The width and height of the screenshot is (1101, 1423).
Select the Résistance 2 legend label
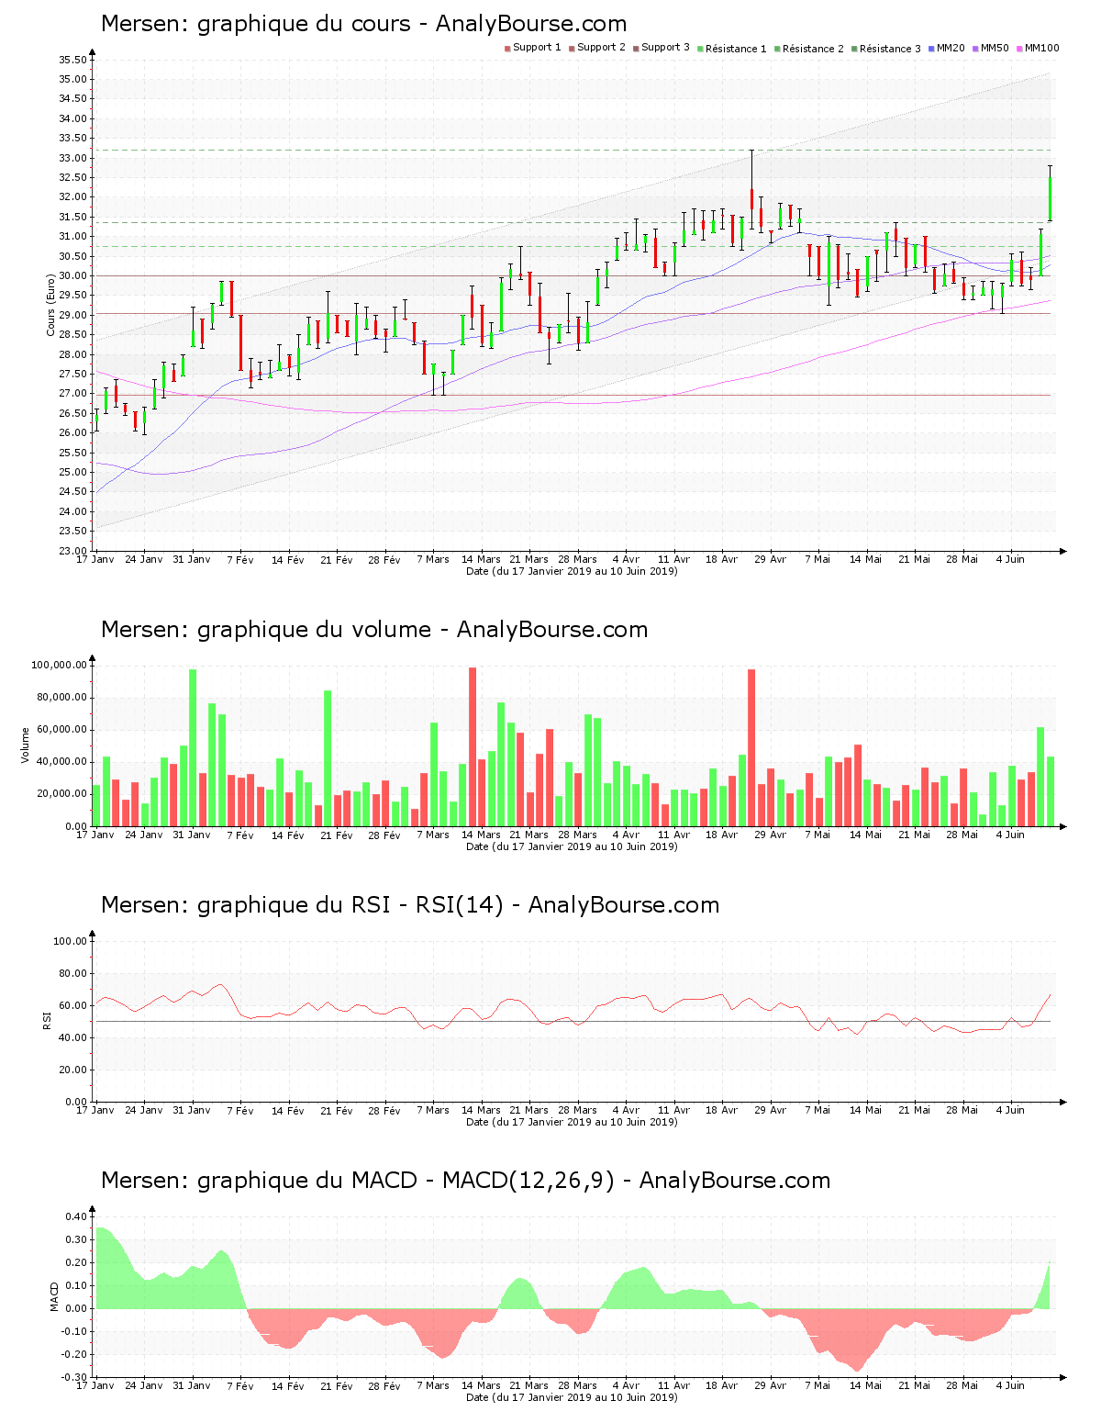click(x=813, y=49)
